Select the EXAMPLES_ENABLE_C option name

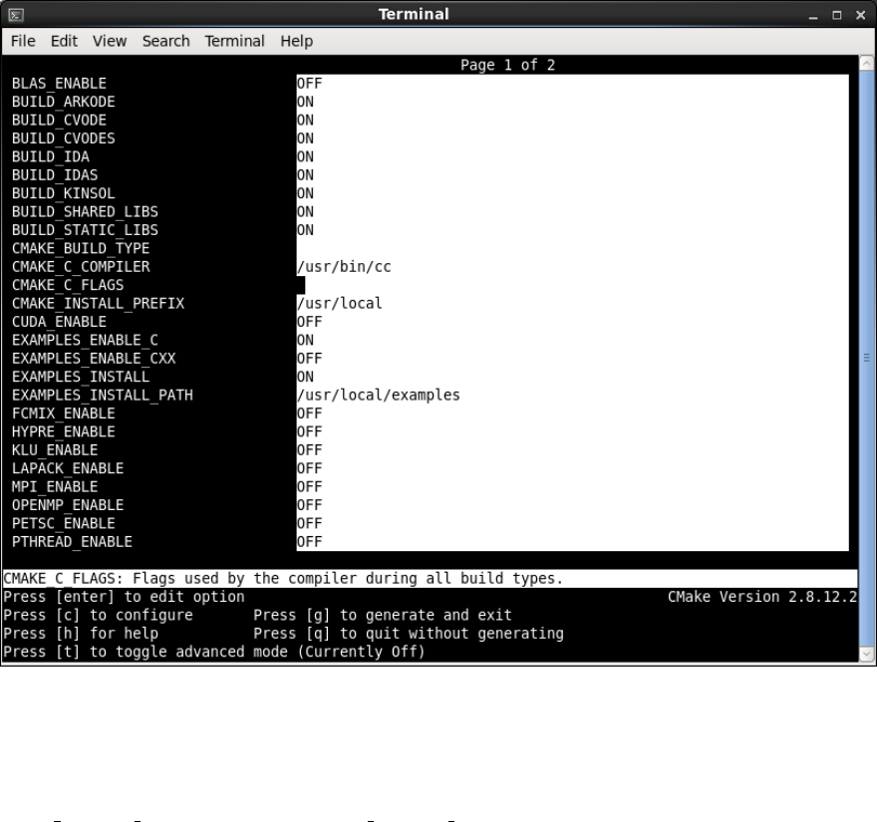(x=85, y=341)
